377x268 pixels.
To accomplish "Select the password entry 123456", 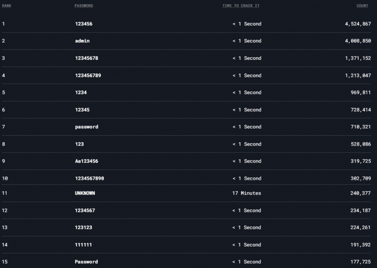I will (x=84, y=24).
